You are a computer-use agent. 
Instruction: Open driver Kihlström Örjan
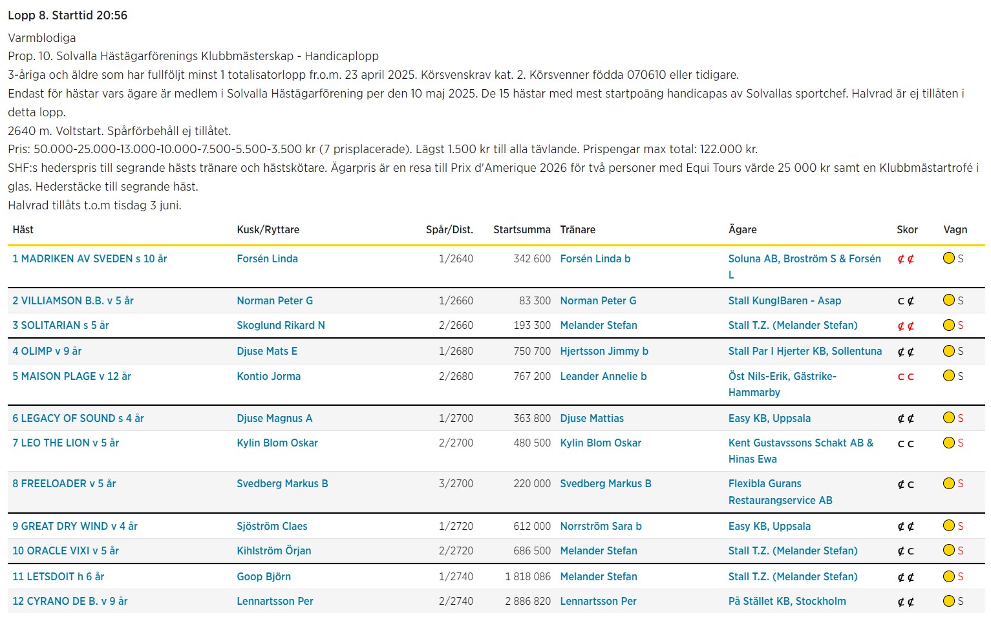coord(273,551)
